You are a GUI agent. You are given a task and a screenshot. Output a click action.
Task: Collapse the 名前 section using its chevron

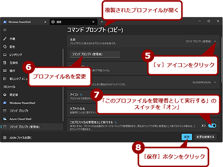tap(215, 41)
